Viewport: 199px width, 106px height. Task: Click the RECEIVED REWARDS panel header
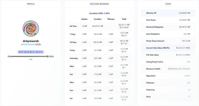[99, 4]
